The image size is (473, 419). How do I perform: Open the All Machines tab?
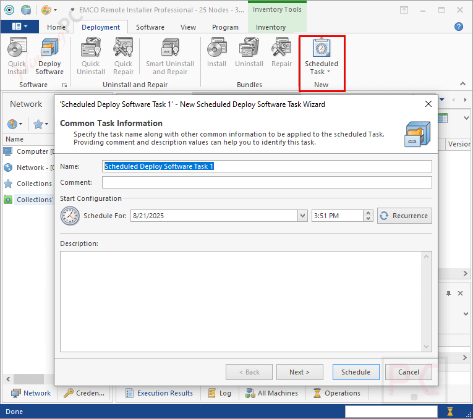click(x=271, y=393)
